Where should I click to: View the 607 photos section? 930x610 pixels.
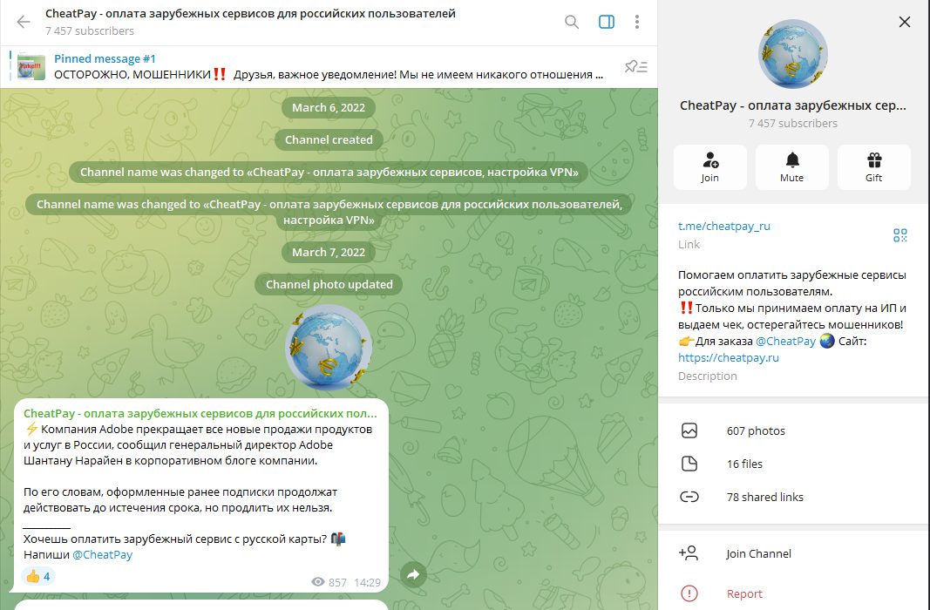pos(756,430)
